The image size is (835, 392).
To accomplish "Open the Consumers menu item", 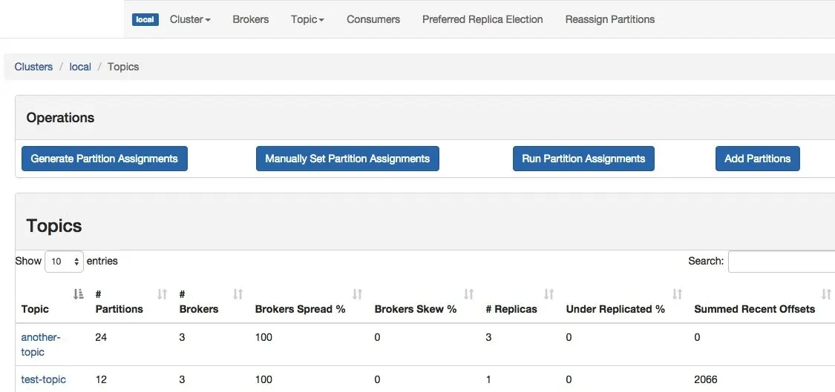I will [373, 19].
